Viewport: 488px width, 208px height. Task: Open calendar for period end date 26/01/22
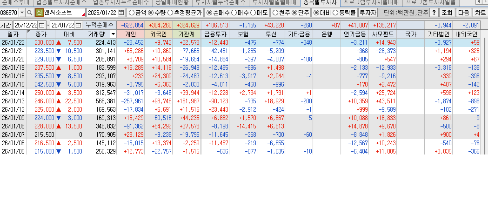coord(79,25)
